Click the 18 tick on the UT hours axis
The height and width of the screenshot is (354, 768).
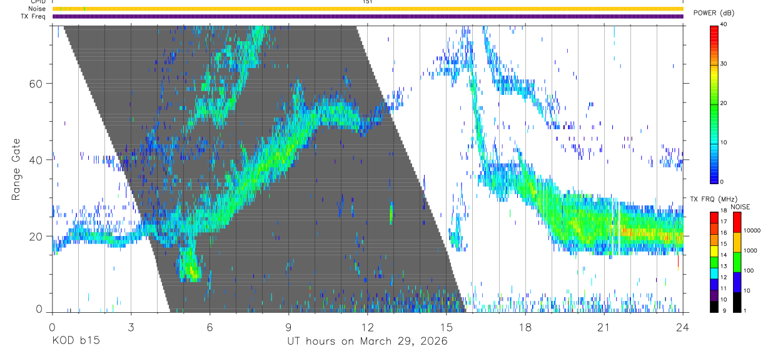(525, 327)
